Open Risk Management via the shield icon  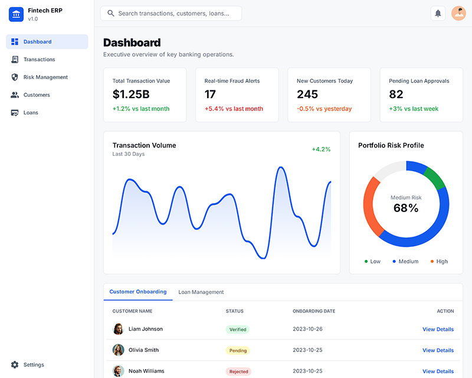14,77
